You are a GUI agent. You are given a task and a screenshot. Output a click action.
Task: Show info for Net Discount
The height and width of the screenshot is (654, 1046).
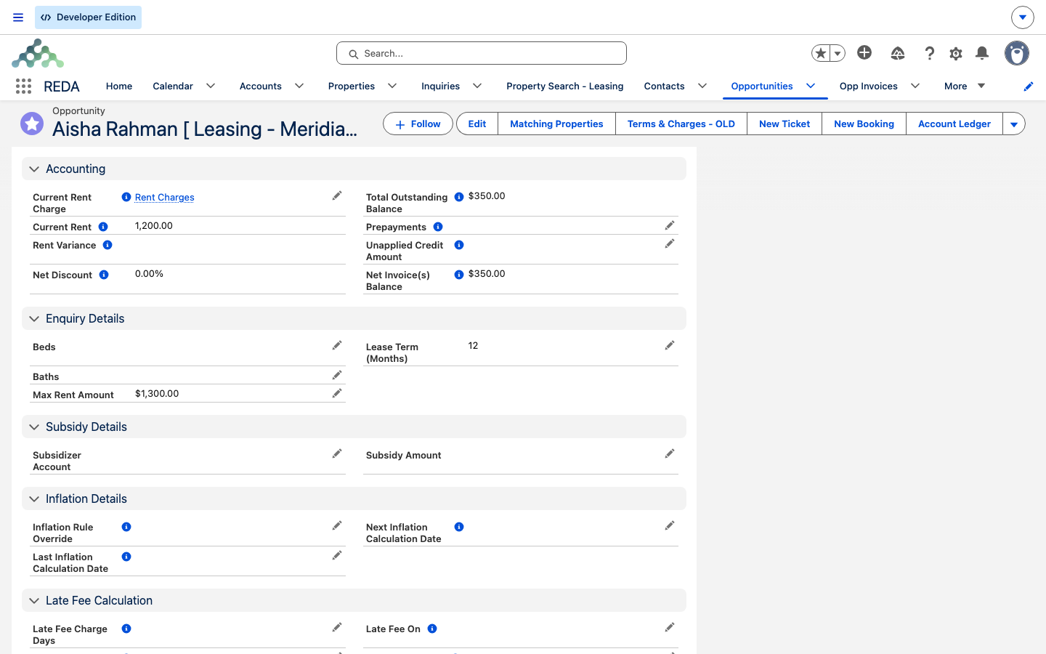tap(104, 275)
